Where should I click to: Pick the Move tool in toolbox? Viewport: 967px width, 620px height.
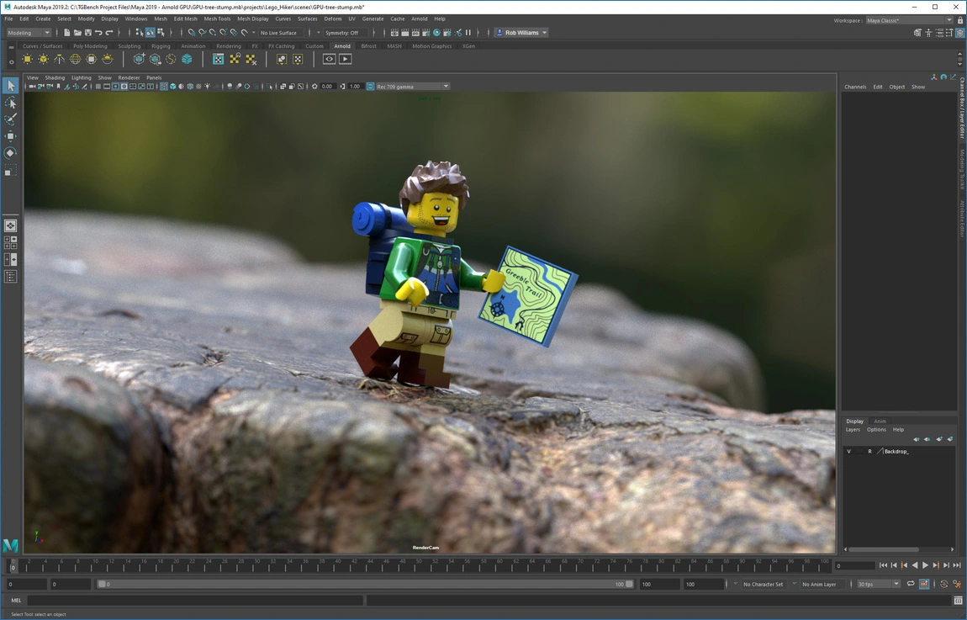click(10, 135)
